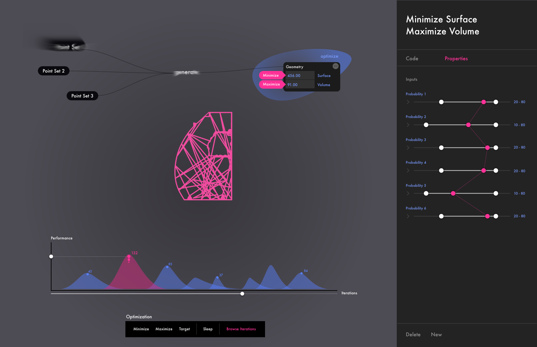Click the pink Minimize tag on Surface
Screen dimensions: 537x347
[271, 75]
